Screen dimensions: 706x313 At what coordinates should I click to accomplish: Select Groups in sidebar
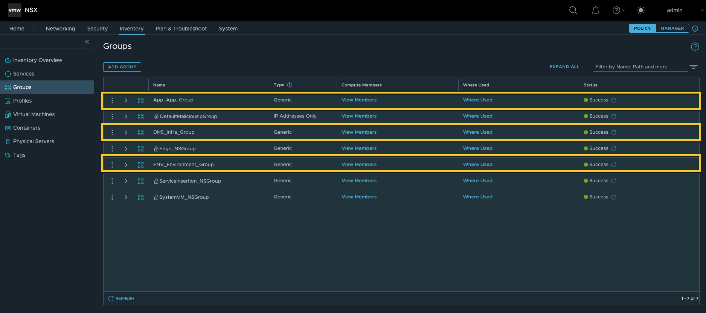click(x=47, y=87)
